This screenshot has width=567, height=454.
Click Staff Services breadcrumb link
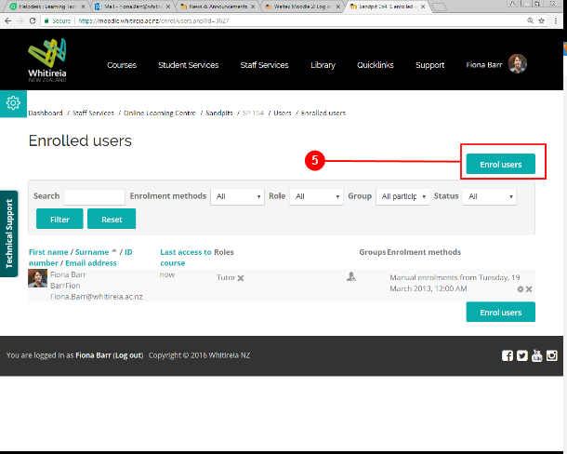93,113
